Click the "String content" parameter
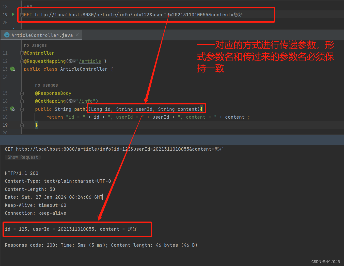Screen dimensions: 344x266 click(x=177, y=109)
